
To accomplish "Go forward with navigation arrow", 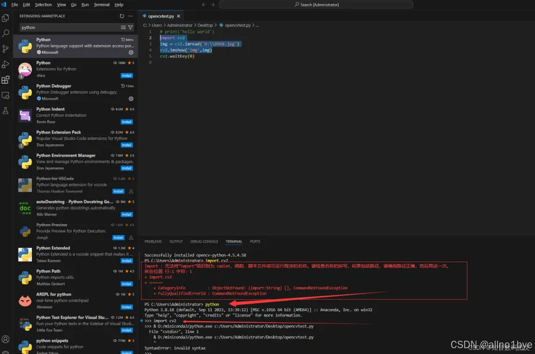I will pos(212,5).
